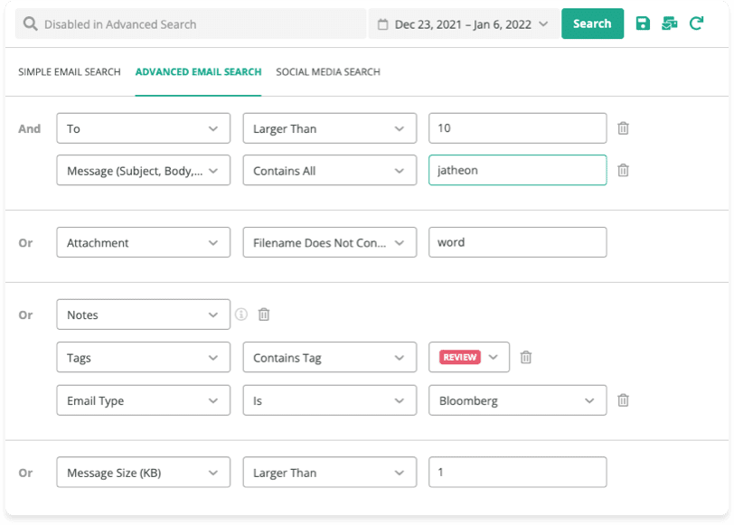This screenshot has width=734, height=525.
Task: Click the magnifier icon in the search bar
Action: tap(31, 23)
